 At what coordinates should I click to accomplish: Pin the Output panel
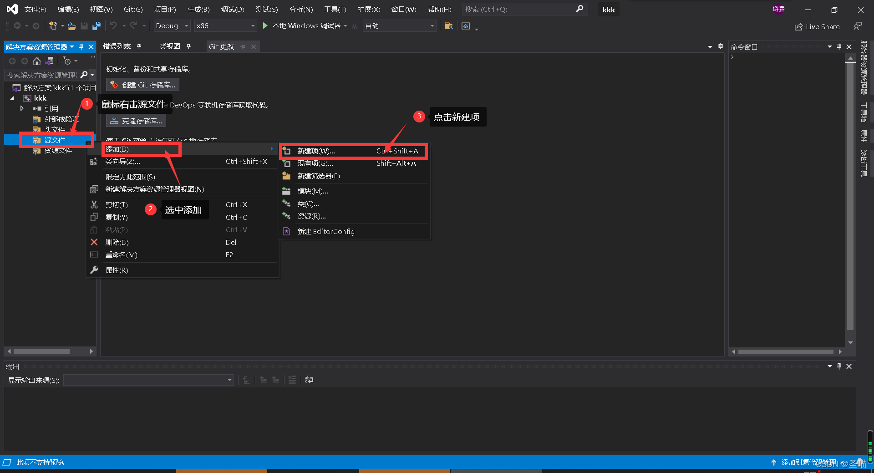[x=839, y=366]
